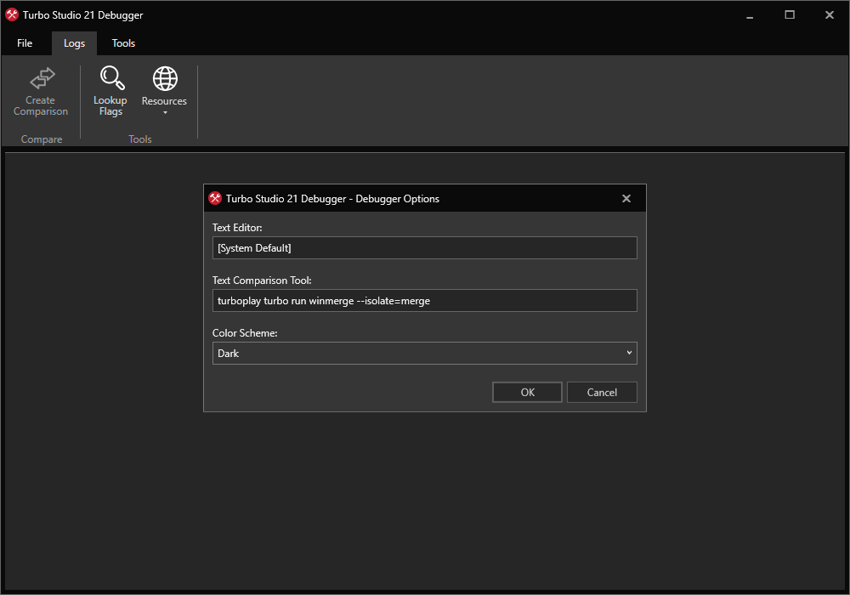The height and width of the screenshot is (595, 850).
Task: Select the Create Comparison tool
Action: click(x=41, y=91)
